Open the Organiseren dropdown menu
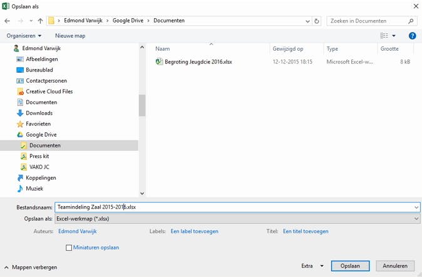 [24, 36]
